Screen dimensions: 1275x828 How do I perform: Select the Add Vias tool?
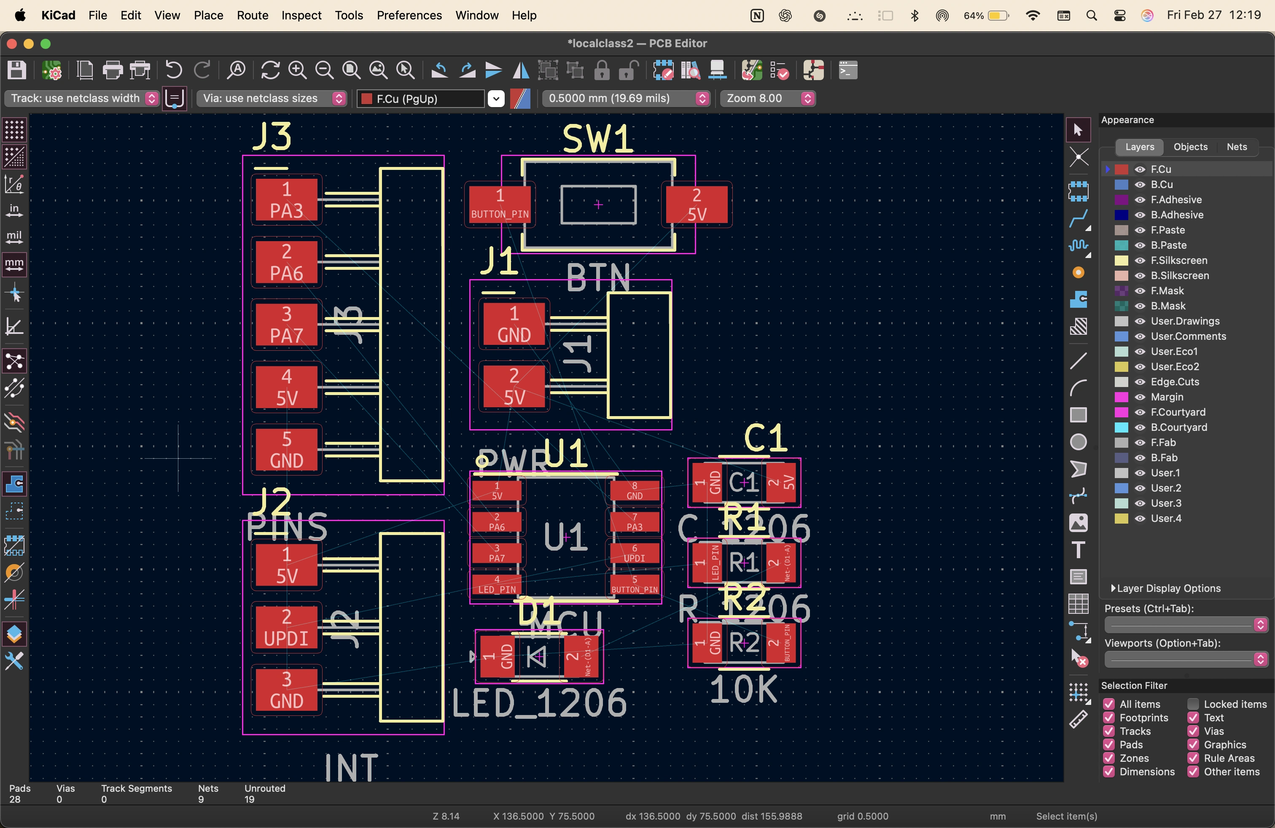1078,273
